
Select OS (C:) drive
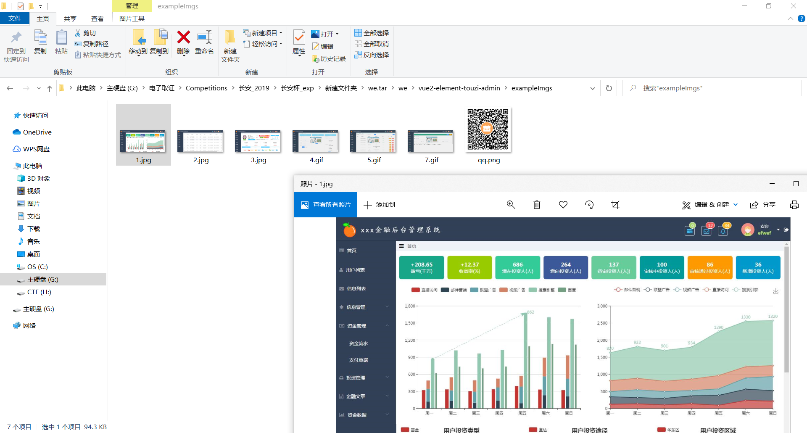tap(32, 267)
